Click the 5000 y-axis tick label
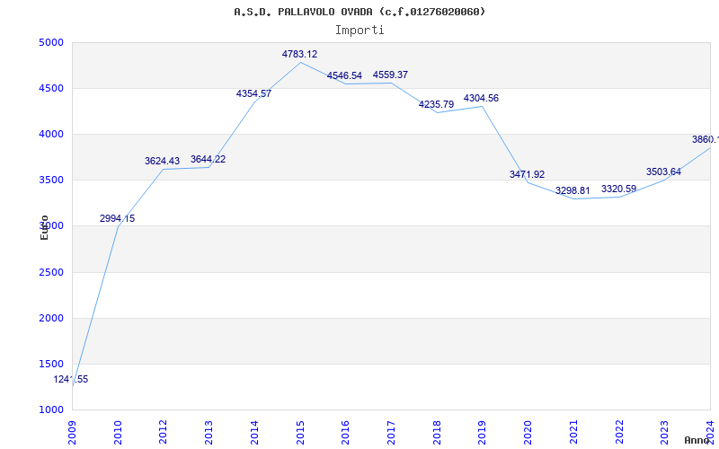Screen dimensions: 719x449 (x=51, y=43)
